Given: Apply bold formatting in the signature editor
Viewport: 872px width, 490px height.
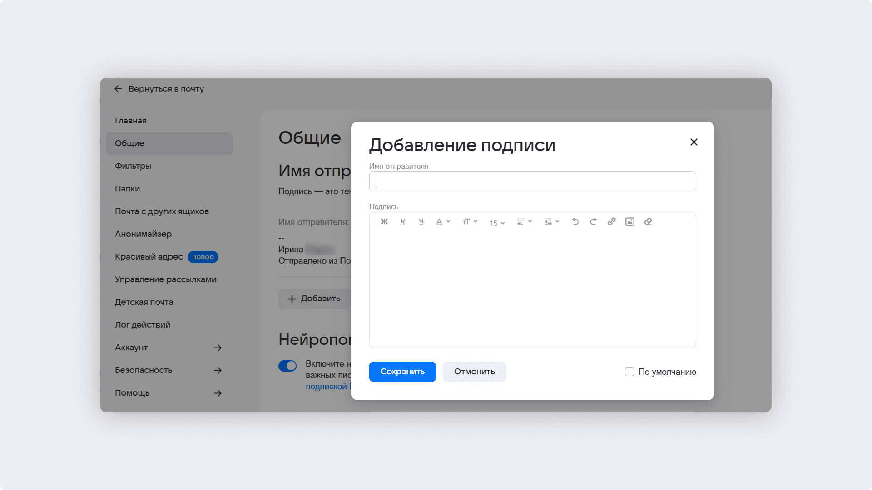Looking at the screenshot, I should 384,222.
